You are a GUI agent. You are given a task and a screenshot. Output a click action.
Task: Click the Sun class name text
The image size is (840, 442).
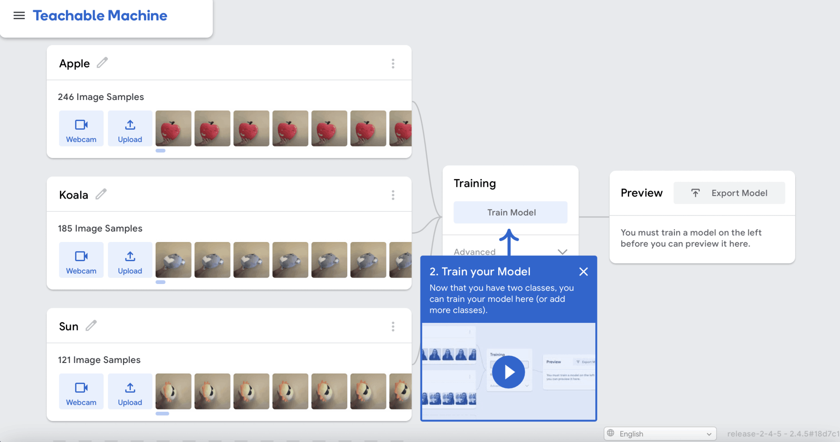click(x=69, y=326)
